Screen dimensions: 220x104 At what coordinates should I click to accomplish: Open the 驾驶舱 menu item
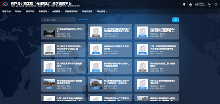pyautogui.click(x=18, y=12)
